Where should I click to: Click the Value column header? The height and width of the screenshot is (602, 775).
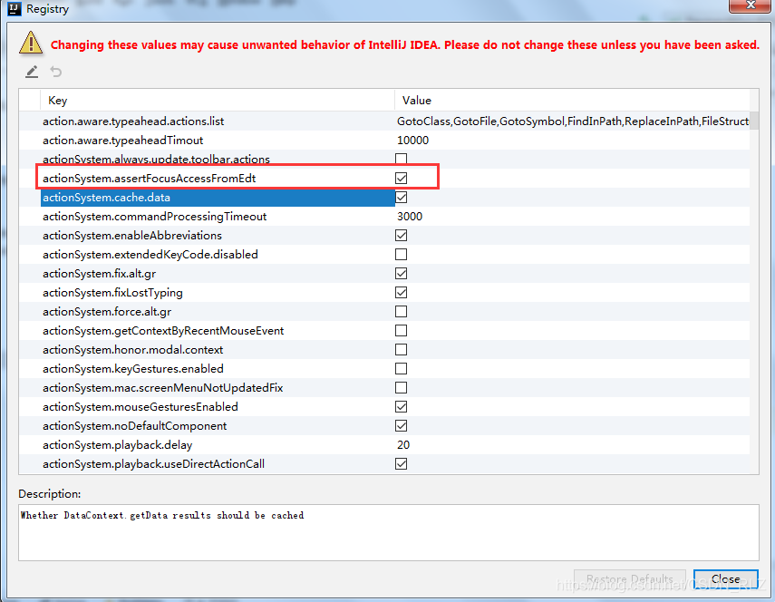pyautogui.click(x=406, y=100)
